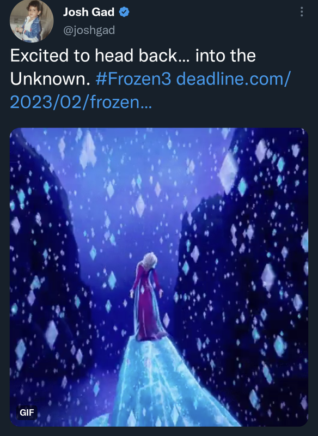Image resolution: width=318 pixels, height=436 pixels.
Task: Open the three-dot more options menu
Action: click(x=301, y=12)
